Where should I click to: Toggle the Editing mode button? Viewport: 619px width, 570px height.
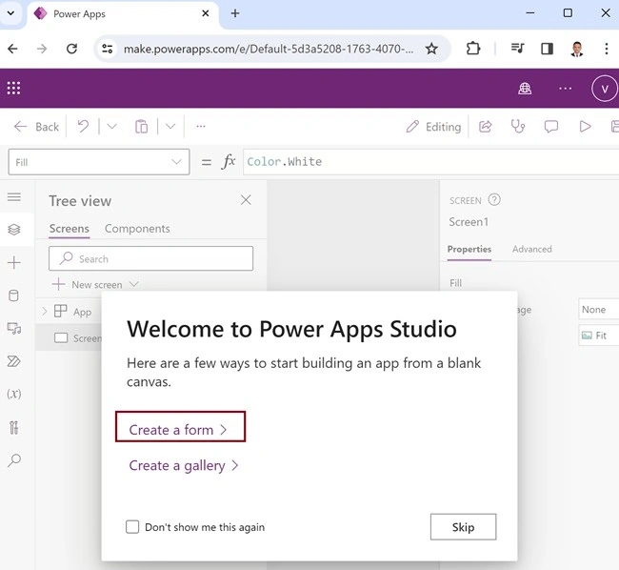pyautogui.click(x=433, y=127)
